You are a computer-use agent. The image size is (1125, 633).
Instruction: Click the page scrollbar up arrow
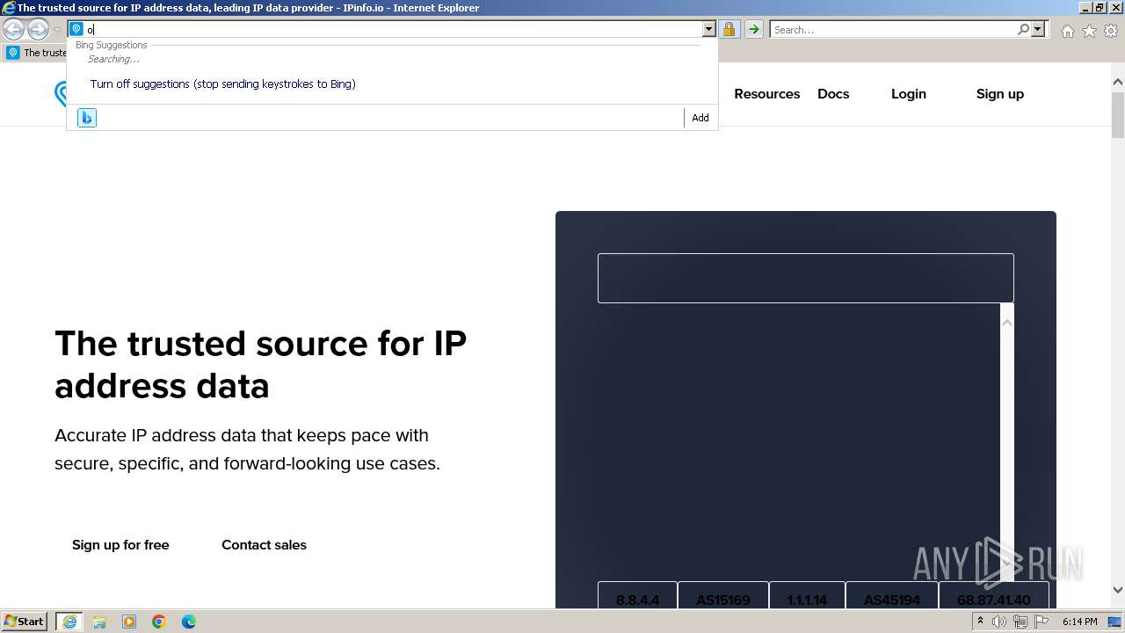[1117, 83]
